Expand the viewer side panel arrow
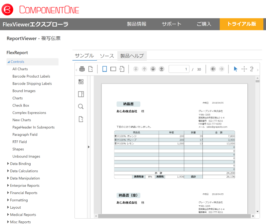 [89, 147]
